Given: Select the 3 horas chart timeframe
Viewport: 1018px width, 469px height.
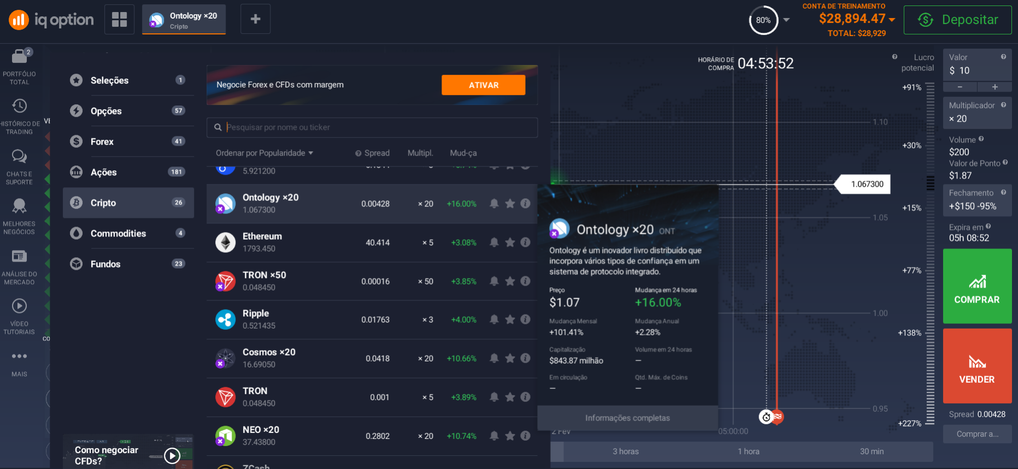Looking at the screenshot, I should (x=626, y=452).
